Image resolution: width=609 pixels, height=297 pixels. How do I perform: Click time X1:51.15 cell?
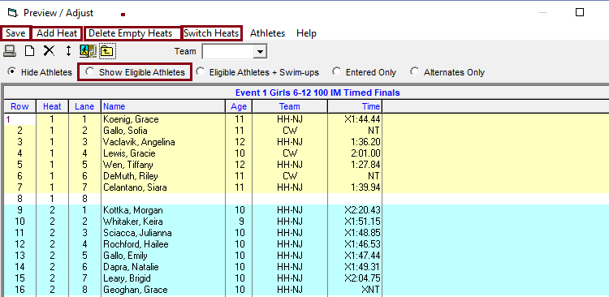355,222
